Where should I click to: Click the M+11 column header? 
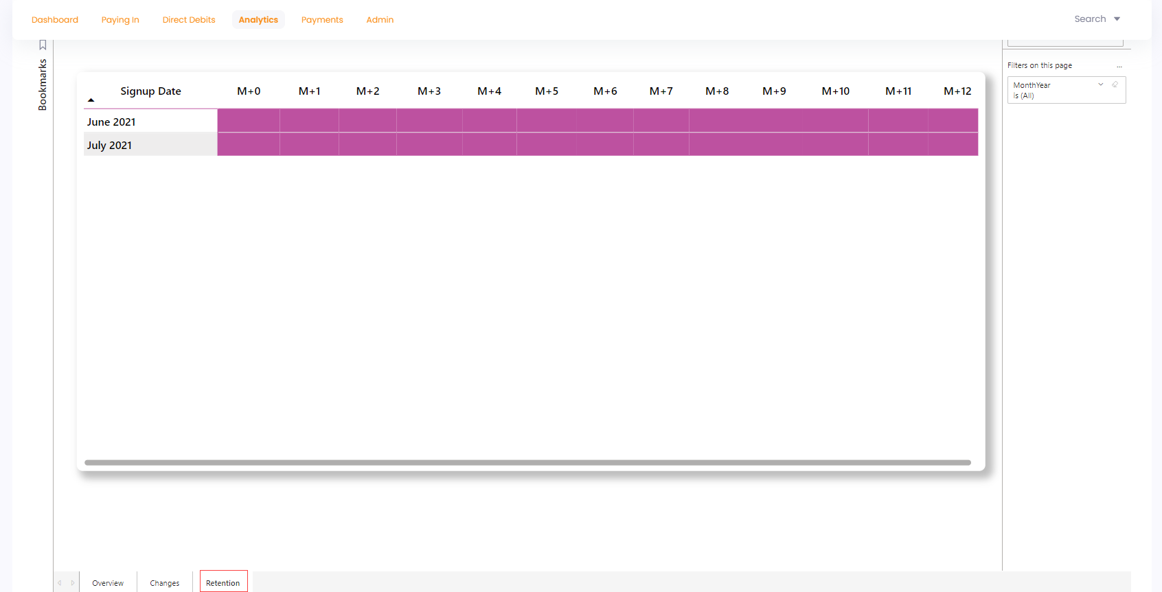click(x=898, y=91)
